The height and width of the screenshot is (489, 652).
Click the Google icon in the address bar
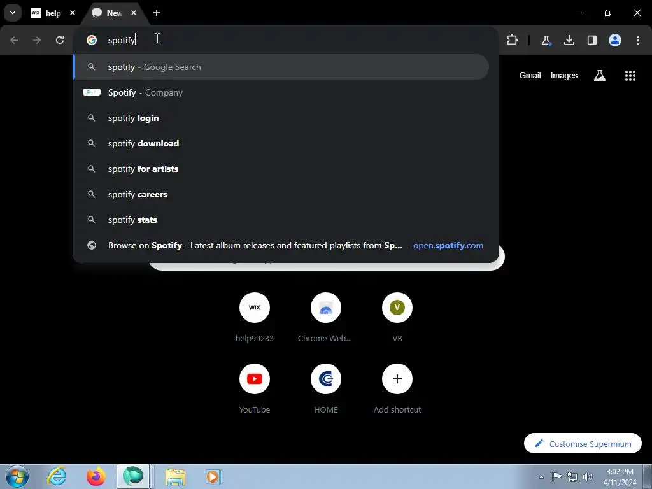click(x=92, y=40)
